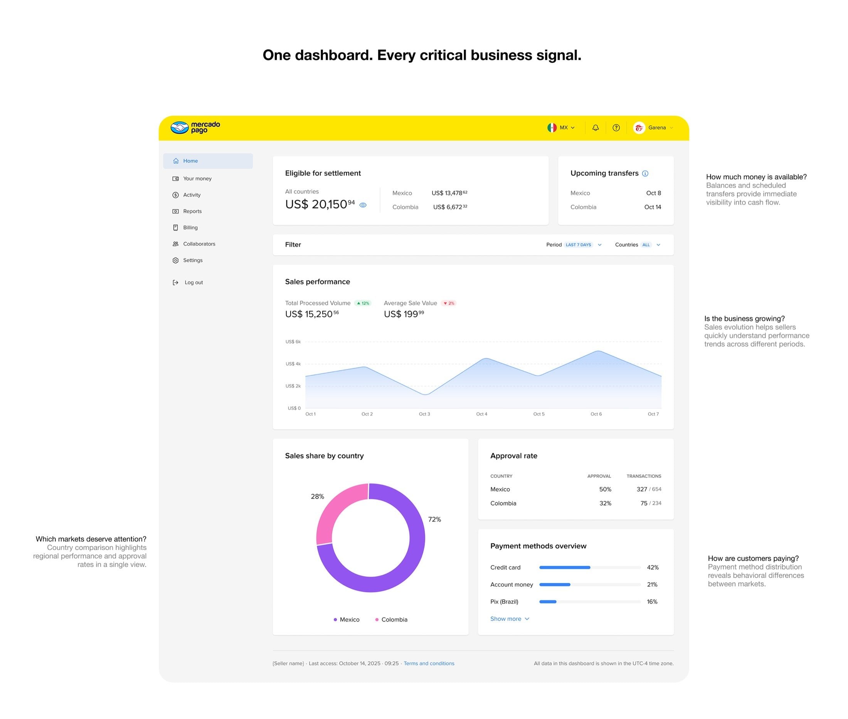Go to Home in sidebar
The height and width of the screenshot is (719, 848).
(x=208, y=161)
